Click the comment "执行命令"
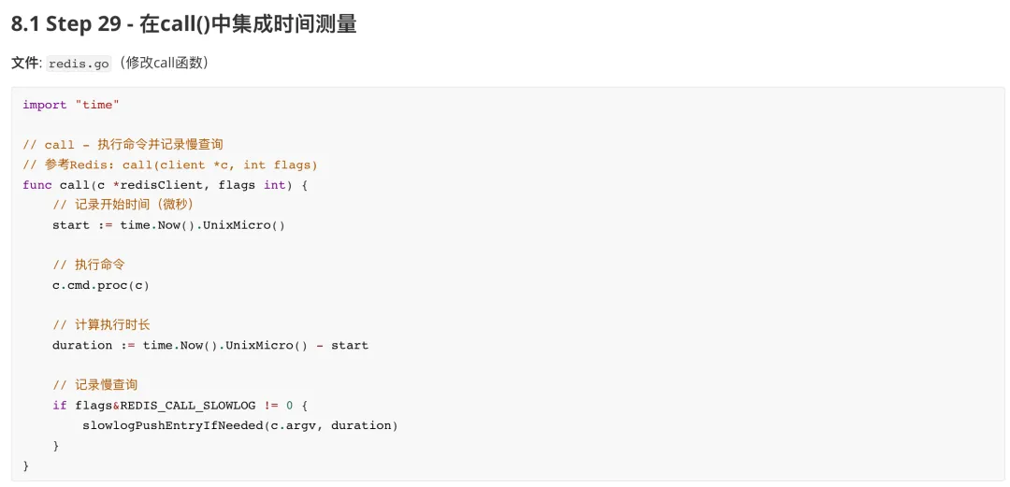This screenshot has height=487, width=1010. (88, 265)
